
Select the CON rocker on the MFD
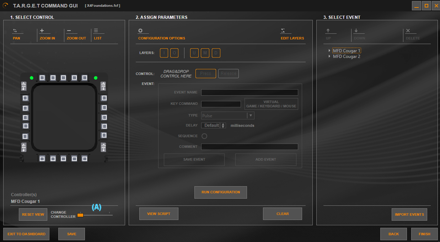(x=103, y=147)
